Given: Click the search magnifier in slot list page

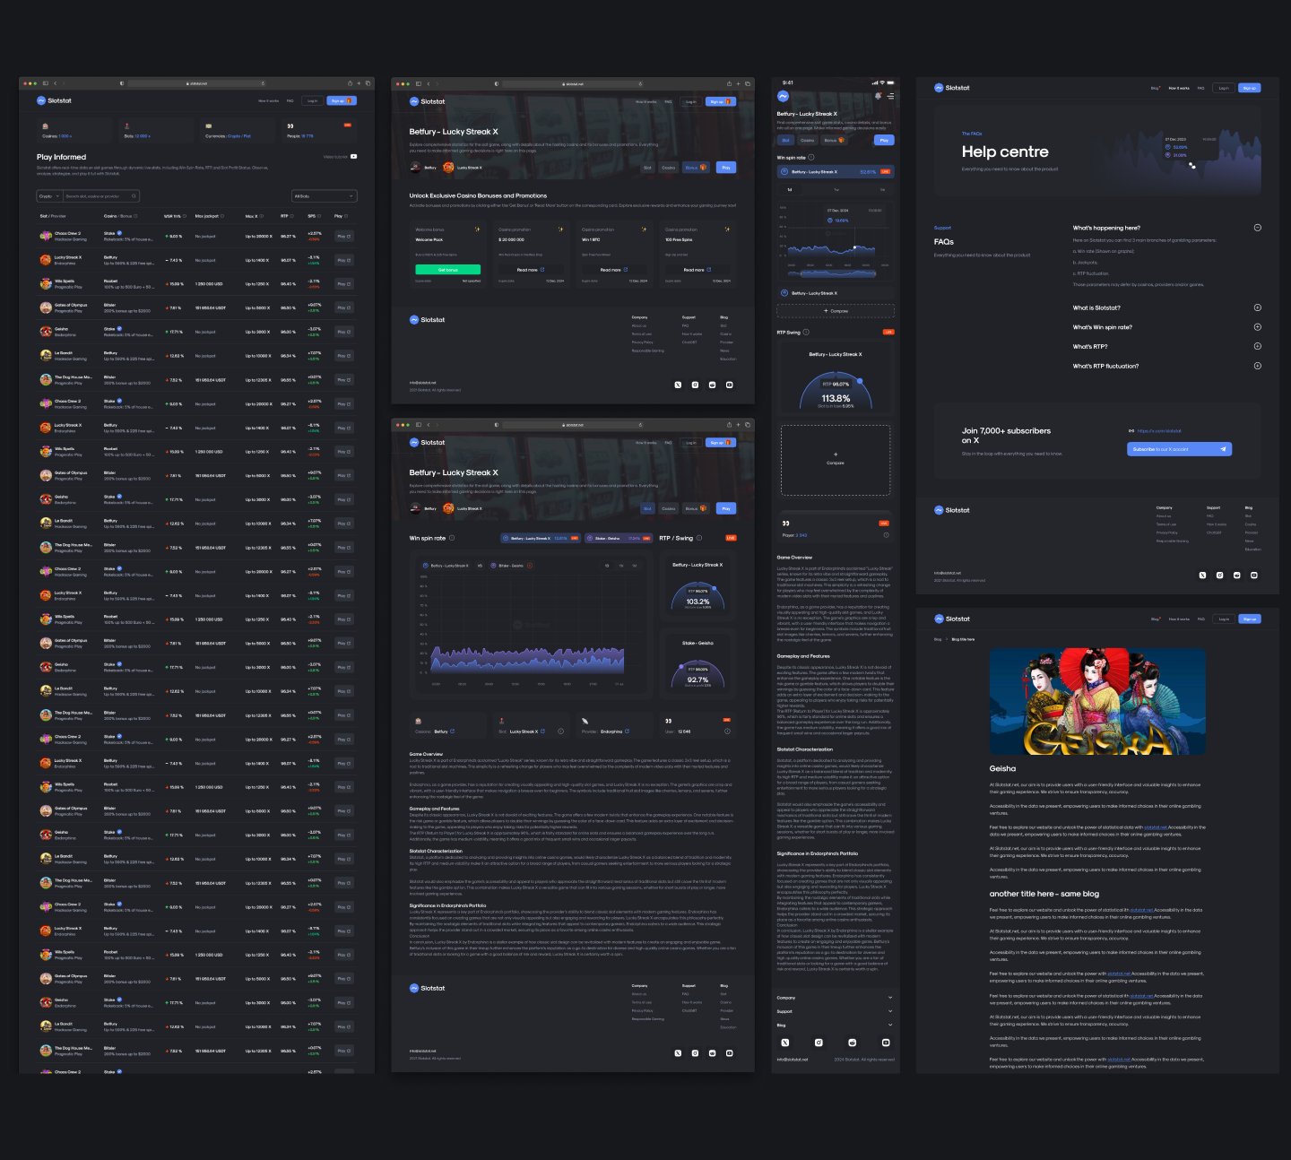Looking at the screenshot, I should coord(134,196).
